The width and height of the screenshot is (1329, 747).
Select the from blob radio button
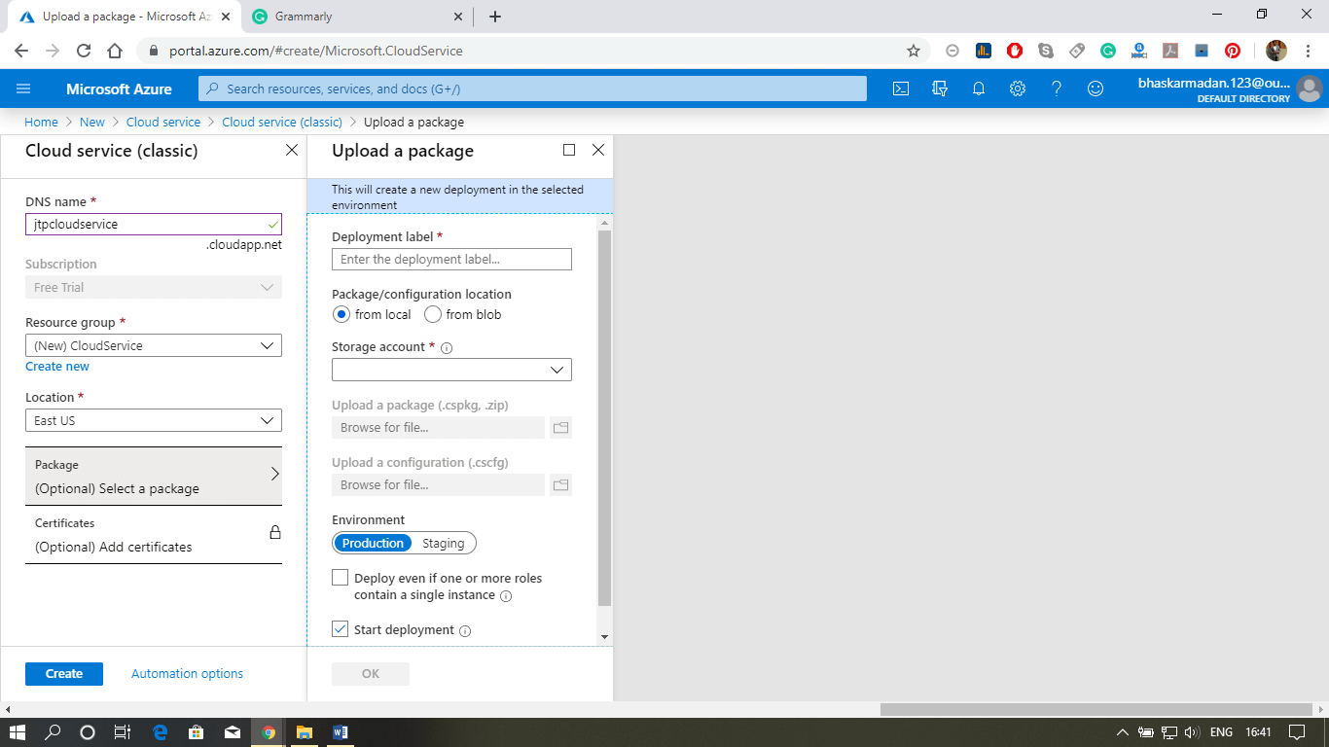(x=433, y=314)
